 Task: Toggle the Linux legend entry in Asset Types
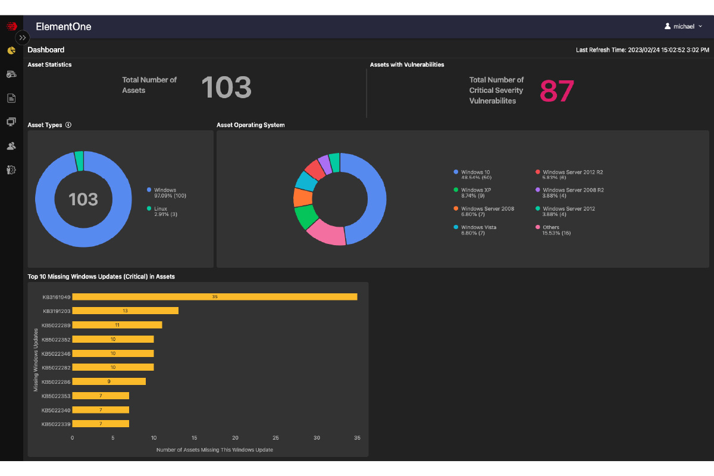160,211
